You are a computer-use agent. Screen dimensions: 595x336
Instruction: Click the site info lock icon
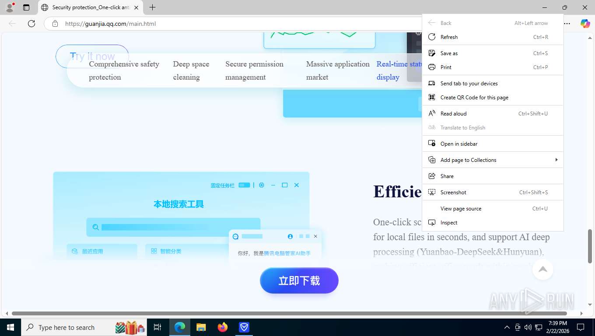[55, 24]
